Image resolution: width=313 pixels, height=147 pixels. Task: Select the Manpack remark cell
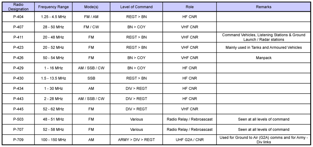click(x=263, y=58)
